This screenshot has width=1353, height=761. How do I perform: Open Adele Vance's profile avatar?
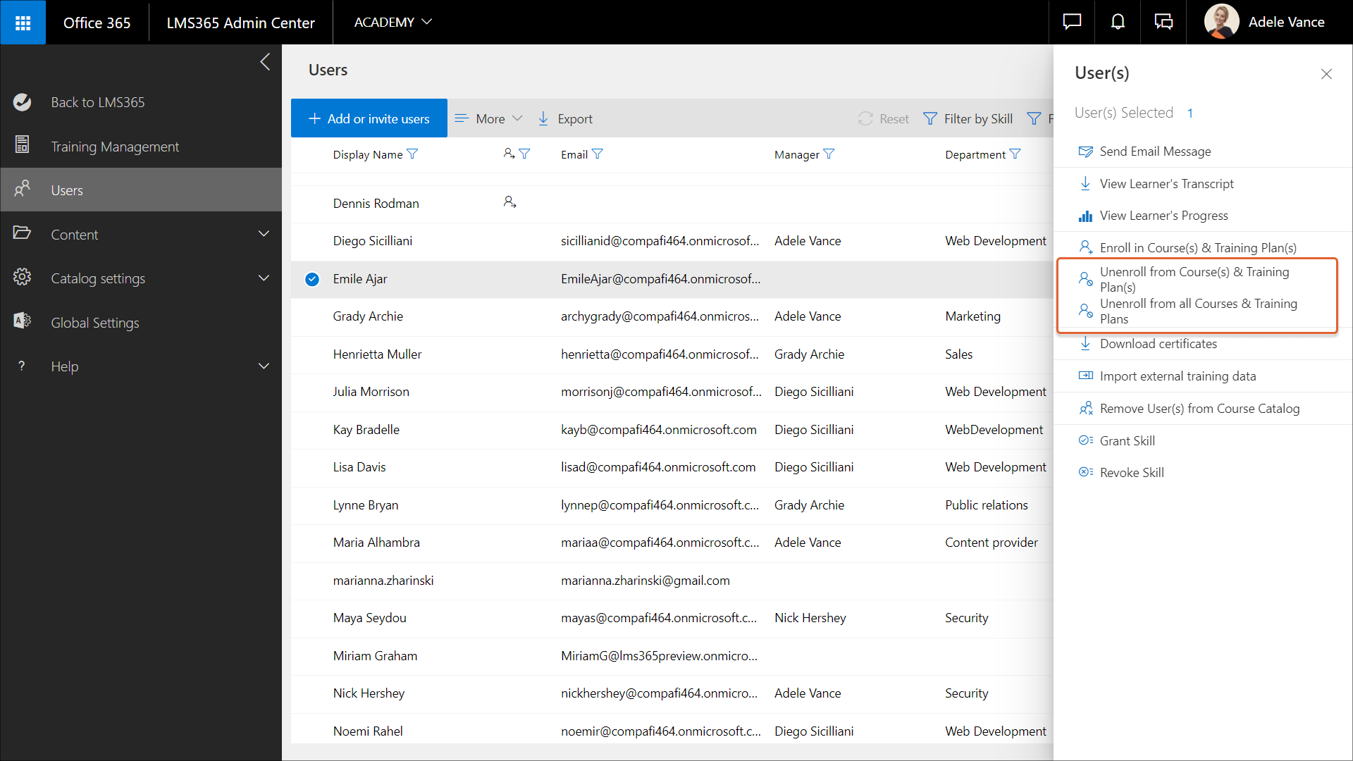click(1221, 23)
